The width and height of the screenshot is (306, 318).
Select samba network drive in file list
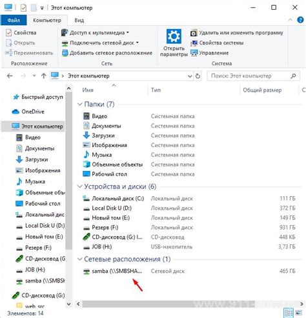[112, 271]
